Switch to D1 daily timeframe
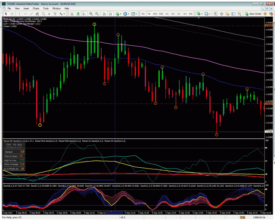 coord(179,14)
